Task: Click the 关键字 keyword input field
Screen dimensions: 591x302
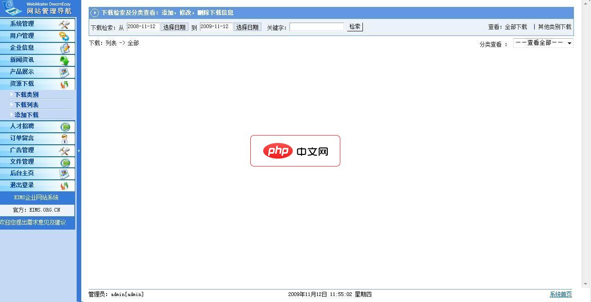Action: pyautogui.click(x=317, y=27)
